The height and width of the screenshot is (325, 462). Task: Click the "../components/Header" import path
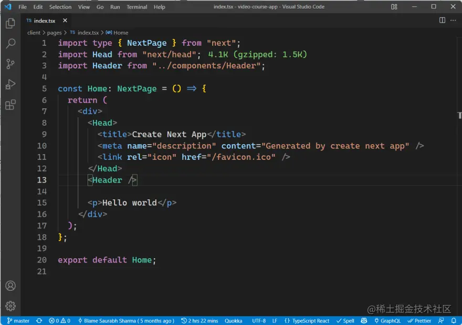206,66
